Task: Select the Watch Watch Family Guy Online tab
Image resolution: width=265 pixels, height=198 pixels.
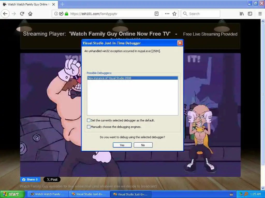Action: [x=29, y=4]
